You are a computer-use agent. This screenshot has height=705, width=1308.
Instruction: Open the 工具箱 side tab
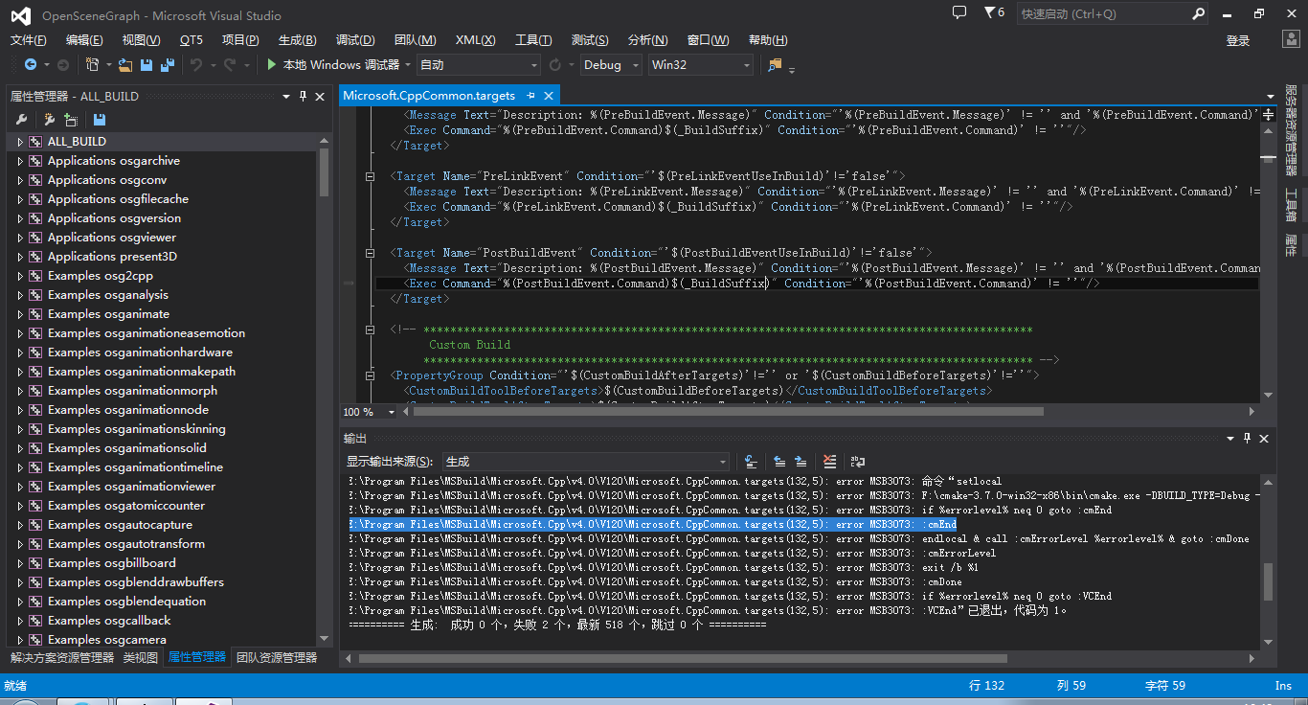(x=1291, y=205)
